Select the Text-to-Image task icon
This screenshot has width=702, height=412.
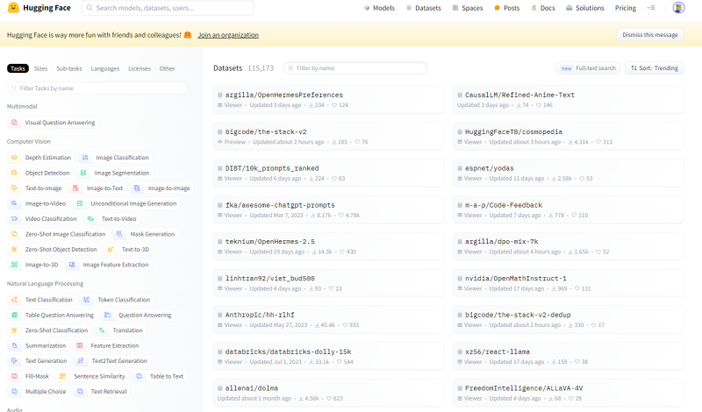15,188
